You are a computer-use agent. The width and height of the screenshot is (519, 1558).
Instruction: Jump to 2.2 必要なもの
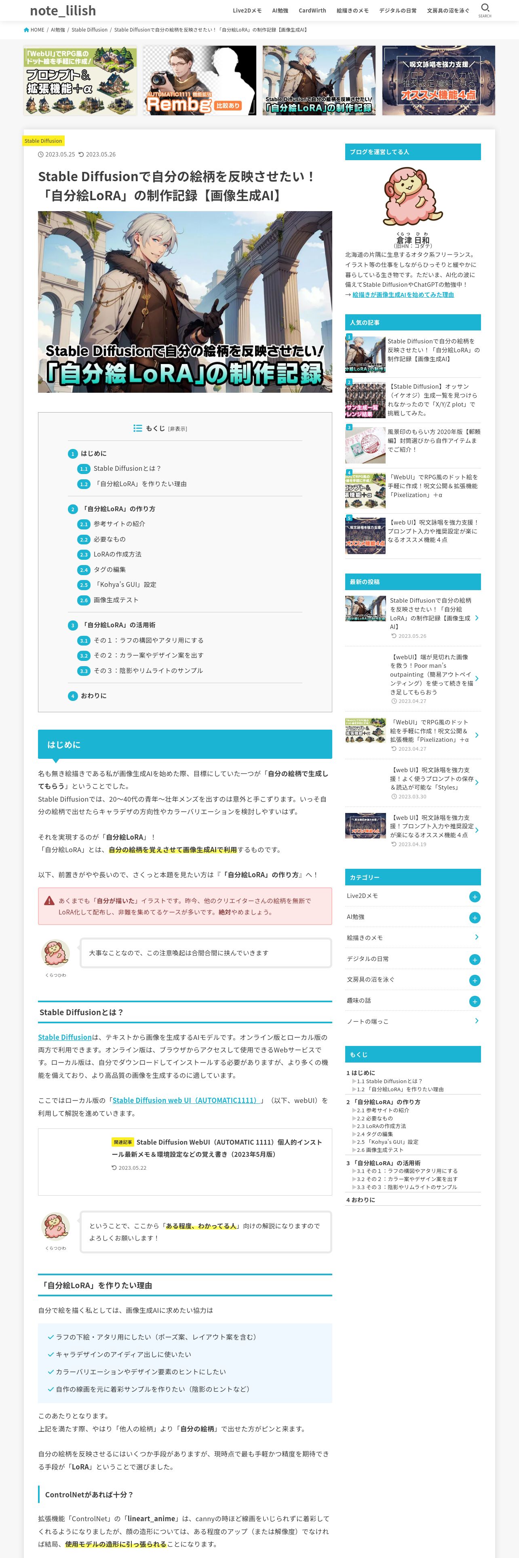(110, 540)
